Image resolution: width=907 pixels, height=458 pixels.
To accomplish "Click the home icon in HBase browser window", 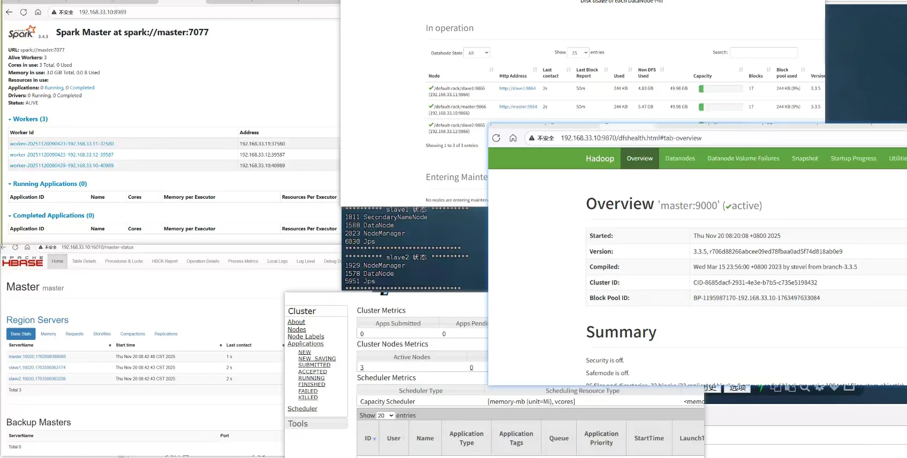I will (x=27, y=247).
